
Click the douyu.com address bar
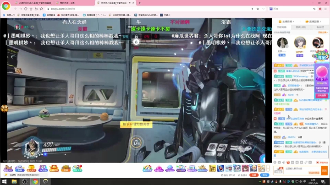point(147,9)
